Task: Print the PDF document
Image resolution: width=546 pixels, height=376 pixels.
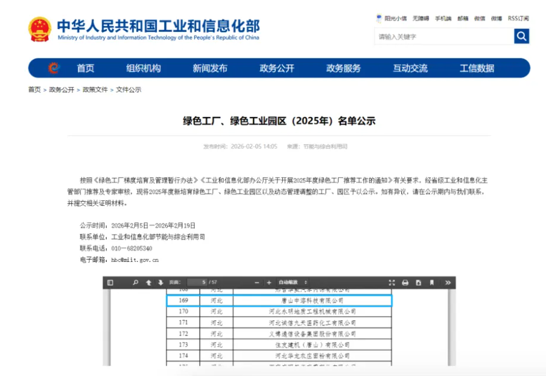Action: point(405,282)
